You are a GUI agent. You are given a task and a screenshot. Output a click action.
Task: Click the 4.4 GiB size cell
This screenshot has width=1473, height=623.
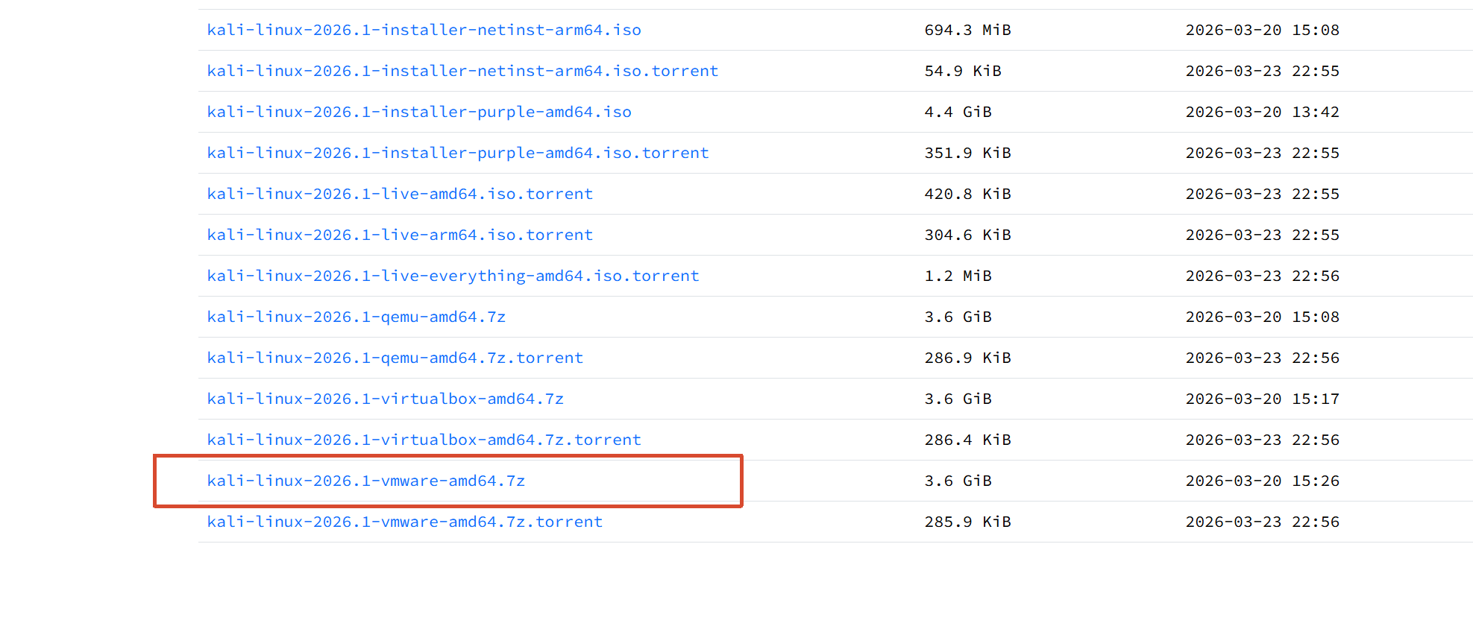click(958, 112)
